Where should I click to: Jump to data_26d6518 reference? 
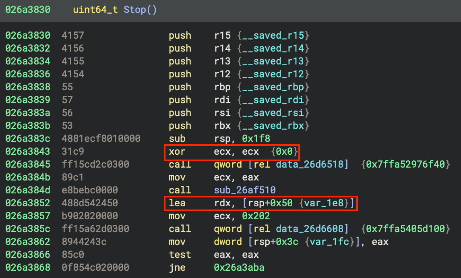313,164
